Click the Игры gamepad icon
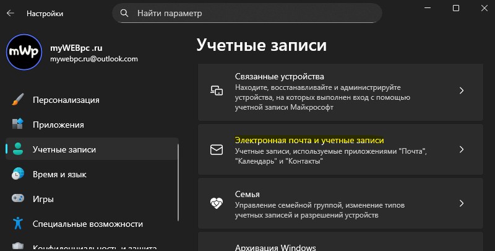This screenshot has height=251, width=495. click(18, 199)
